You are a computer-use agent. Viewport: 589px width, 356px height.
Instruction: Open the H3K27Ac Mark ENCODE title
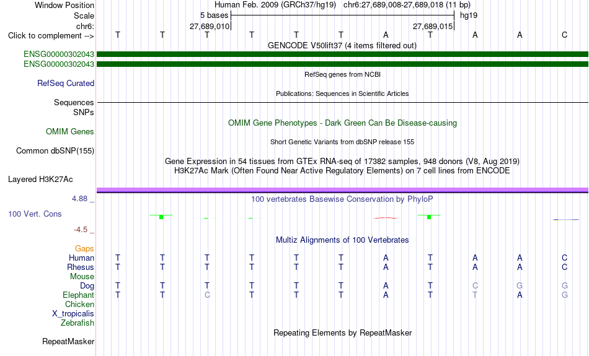click(x=342, y=171)
